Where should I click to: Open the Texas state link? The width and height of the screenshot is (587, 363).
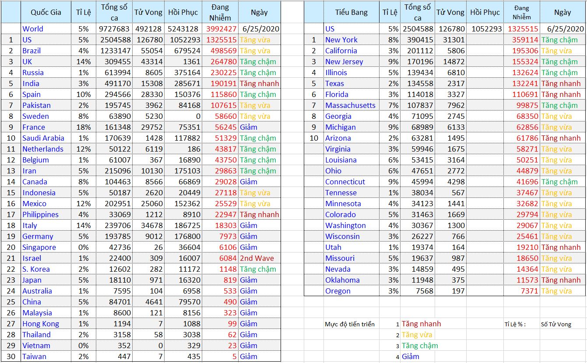tap(334, 83)
